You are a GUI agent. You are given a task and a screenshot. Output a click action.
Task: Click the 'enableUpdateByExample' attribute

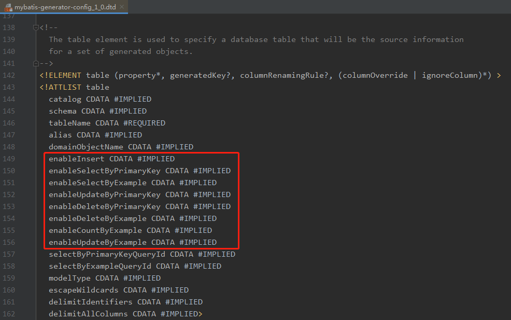(x=98, y=242)
